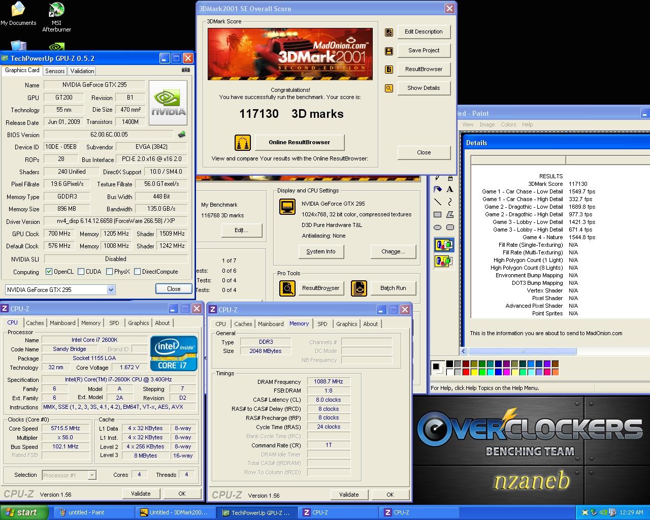Click the Close button in GPU-Z

pyautogui.click(x=174, y=288)
